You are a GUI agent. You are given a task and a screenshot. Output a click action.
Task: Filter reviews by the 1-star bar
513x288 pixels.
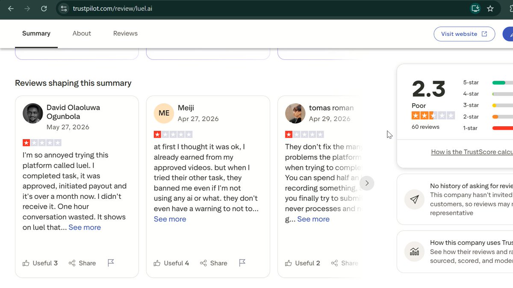coord(503,128)
